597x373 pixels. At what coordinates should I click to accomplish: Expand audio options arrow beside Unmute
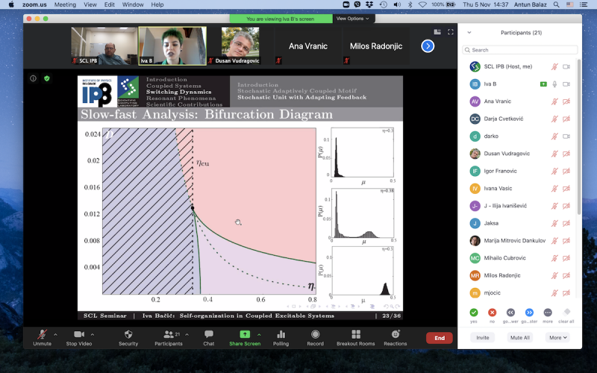pos(56,334)
